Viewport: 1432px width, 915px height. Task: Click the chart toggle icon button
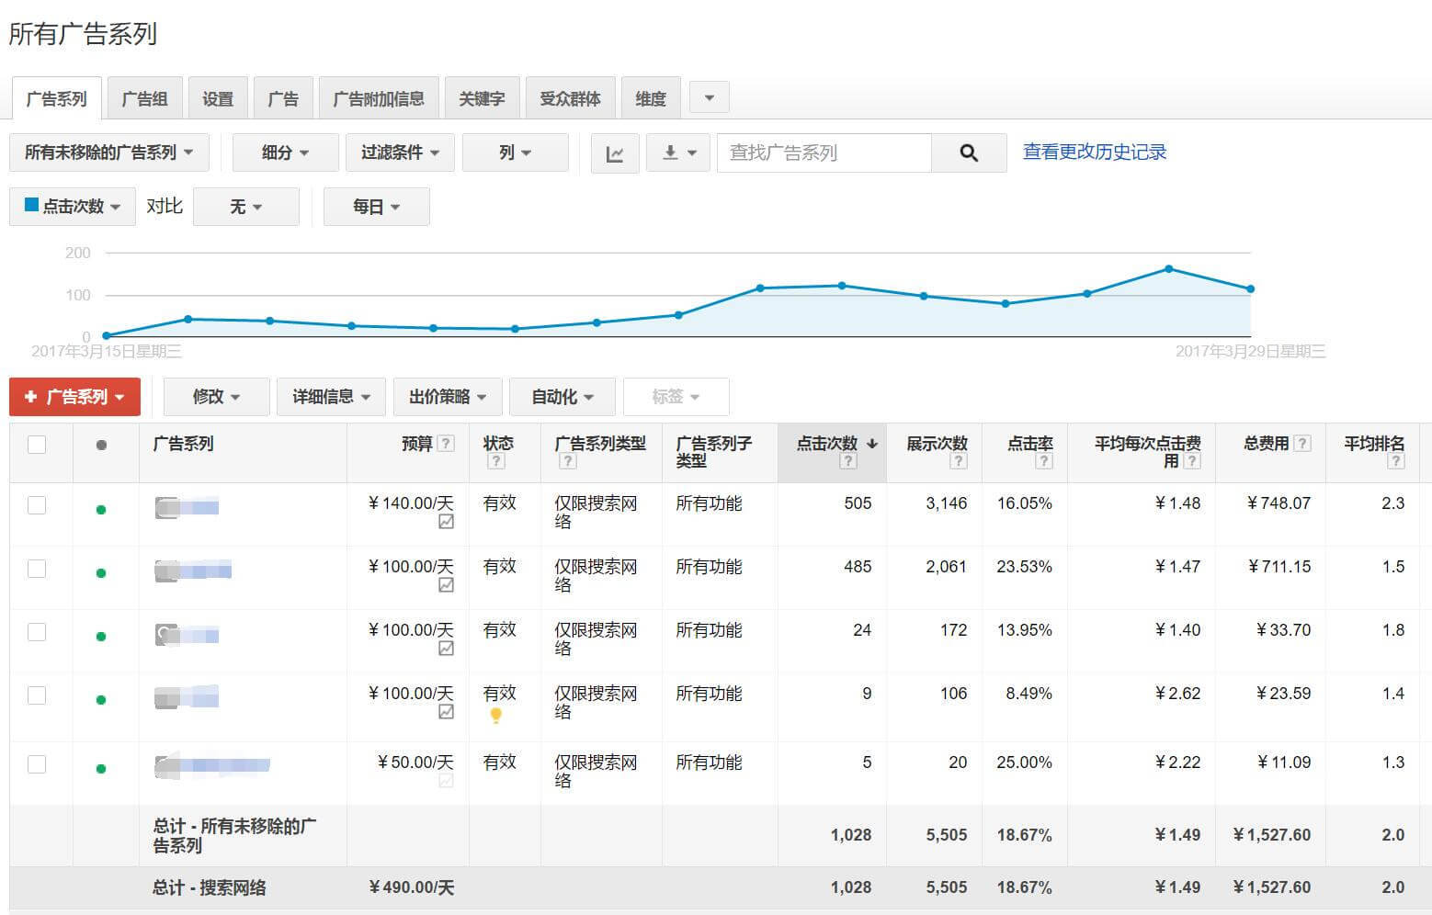(x=615, y=152)
